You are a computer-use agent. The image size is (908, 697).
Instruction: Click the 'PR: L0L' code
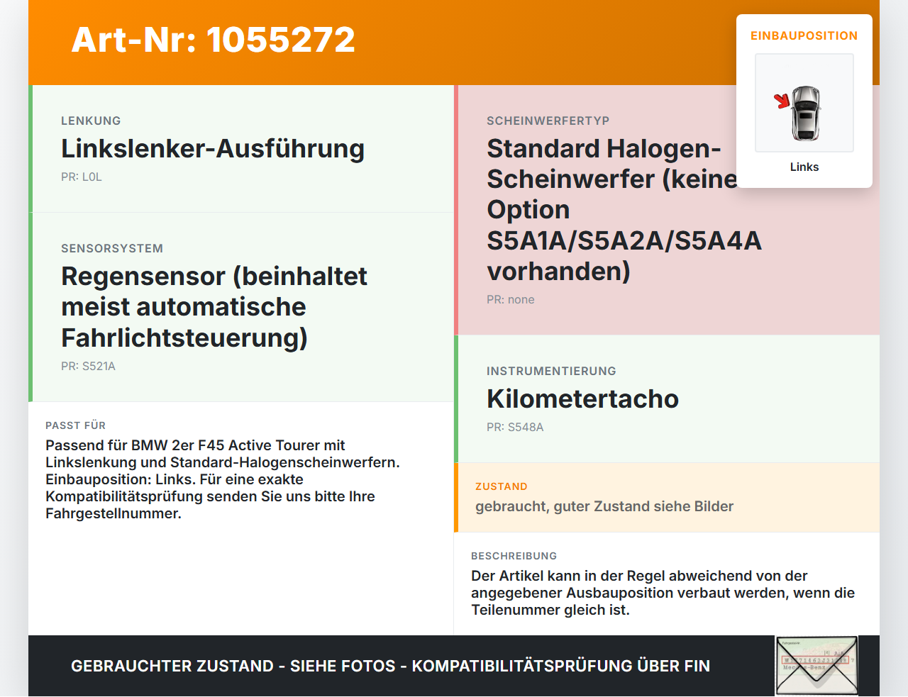(82, 177)
